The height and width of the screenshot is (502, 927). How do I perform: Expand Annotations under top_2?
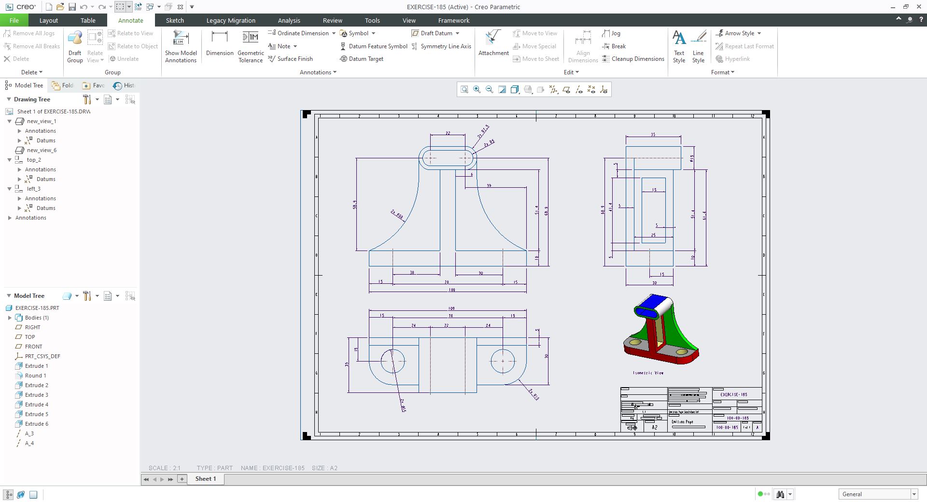click(x=19, y=169)
